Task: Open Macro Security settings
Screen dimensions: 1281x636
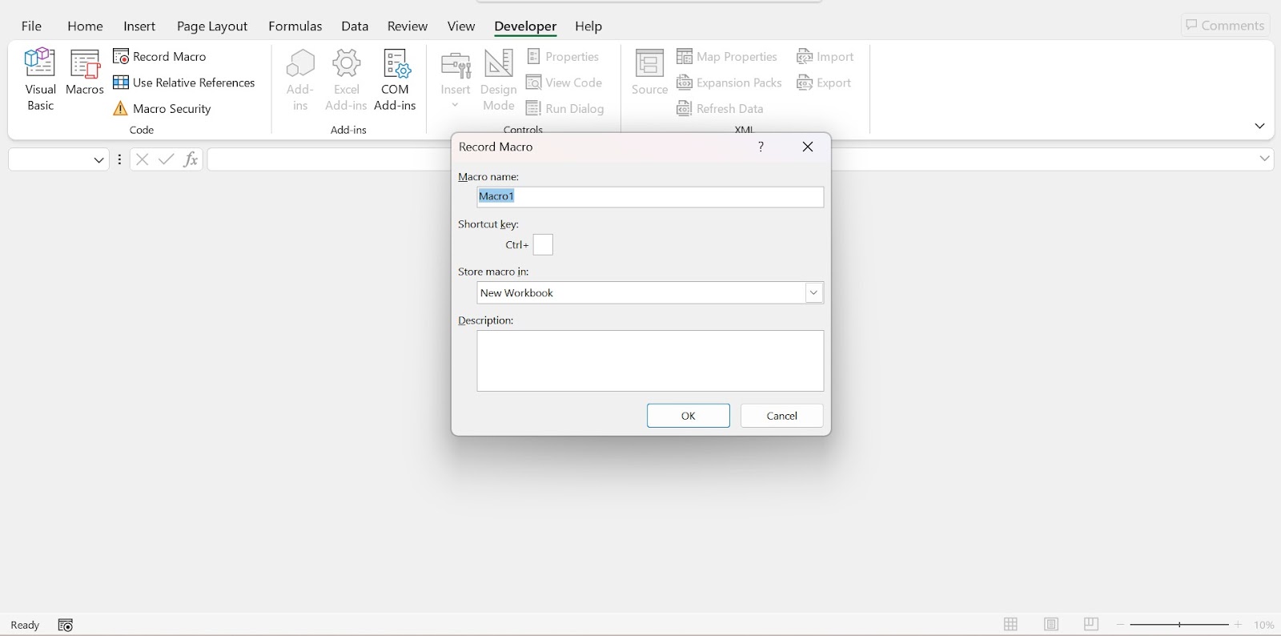Action: [162, 108]
